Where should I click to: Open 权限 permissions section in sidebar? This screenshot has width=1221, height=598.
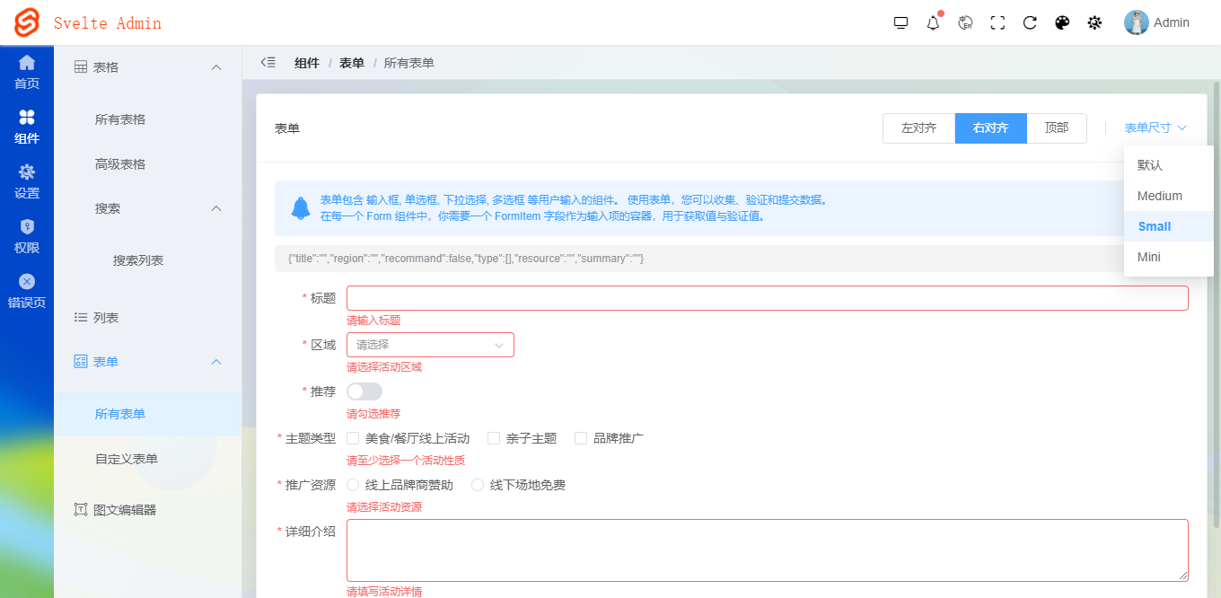point(27,237)
